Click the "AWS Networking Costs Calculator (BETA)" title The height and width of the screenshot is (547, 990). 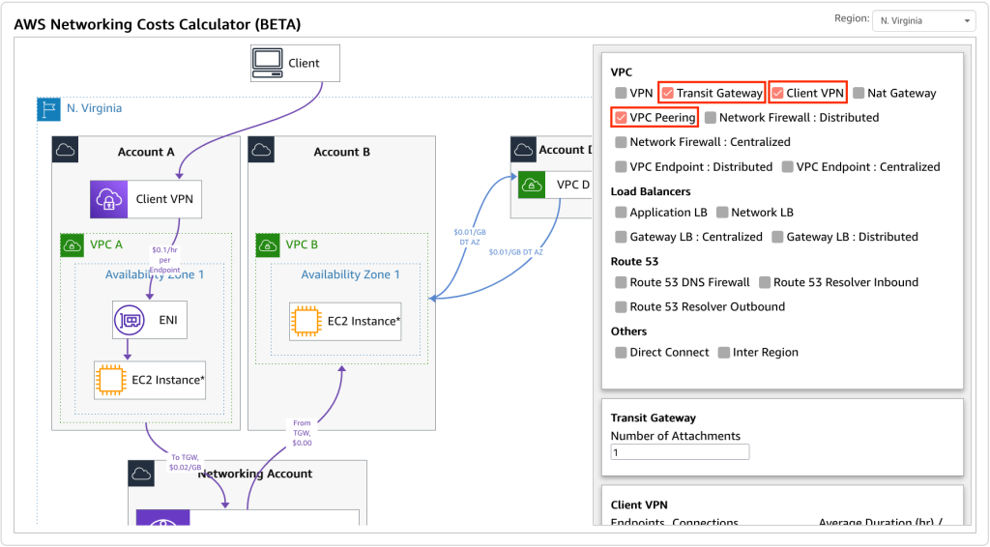pos(158,24)
